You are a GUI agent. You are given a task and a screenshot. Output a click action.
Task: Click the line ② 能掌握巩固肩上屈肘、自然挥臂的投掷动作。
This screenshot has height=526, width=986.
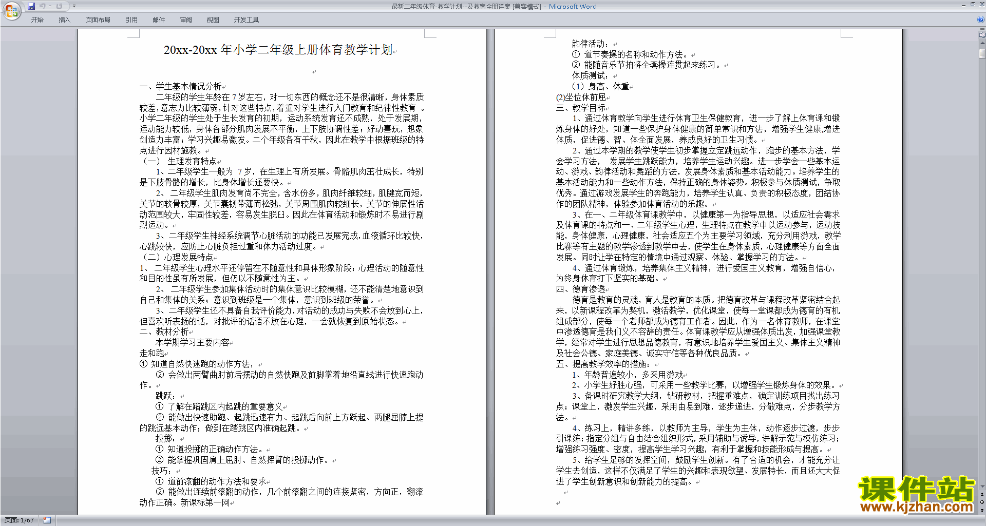pos(243,460)
